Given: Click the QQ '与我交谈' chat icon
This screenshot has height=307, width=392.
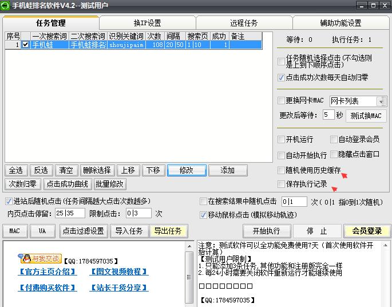Looking at the screenshot, I should point(39,258).
